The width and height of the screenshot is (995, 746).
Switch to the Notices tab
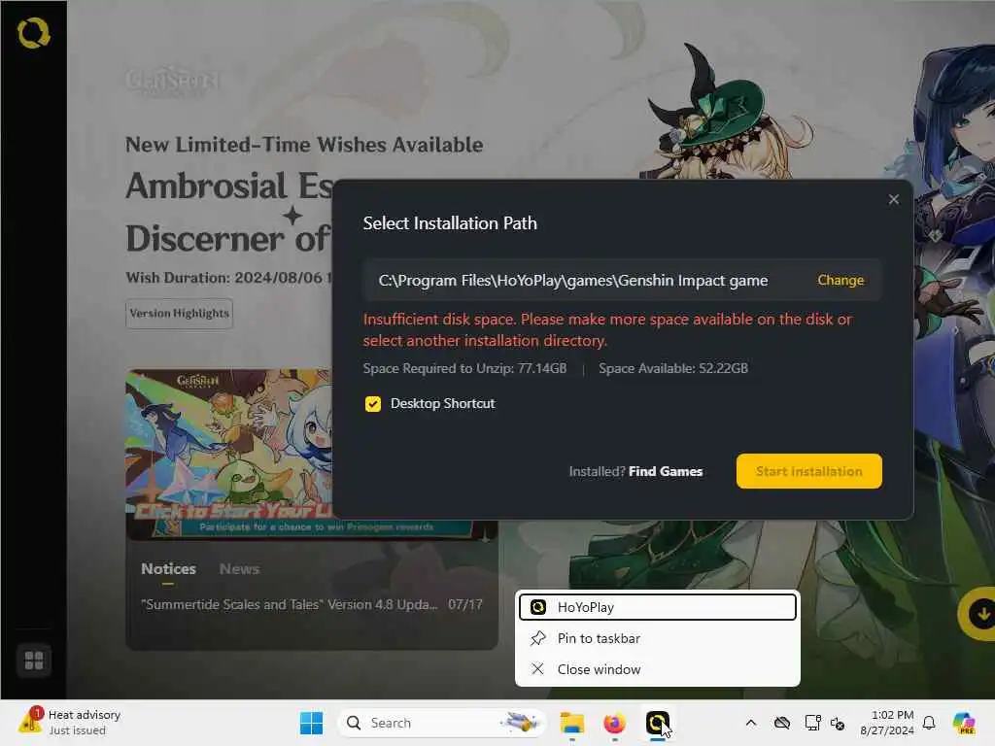click(168, 569)
